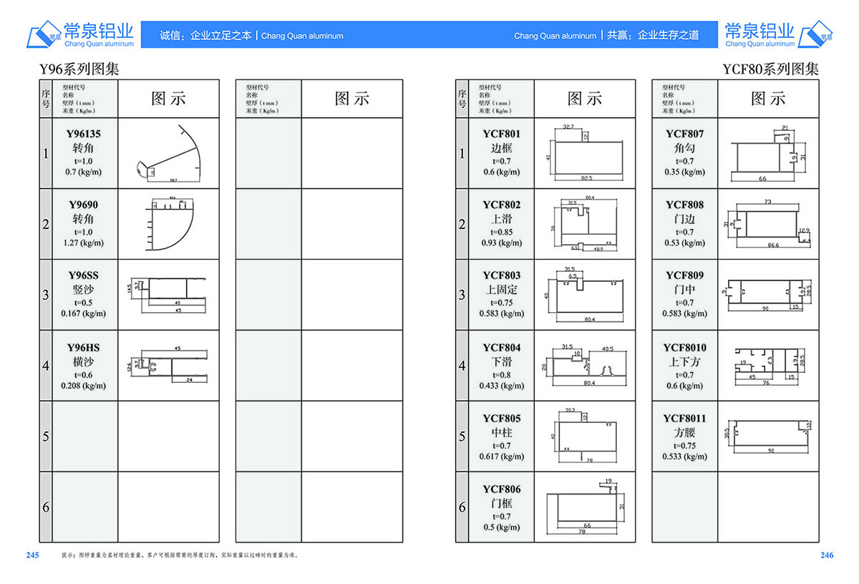The height and width of the screenshot is (584, 859).
Task: Click the product name '门框'
Action: pos(502,504)
